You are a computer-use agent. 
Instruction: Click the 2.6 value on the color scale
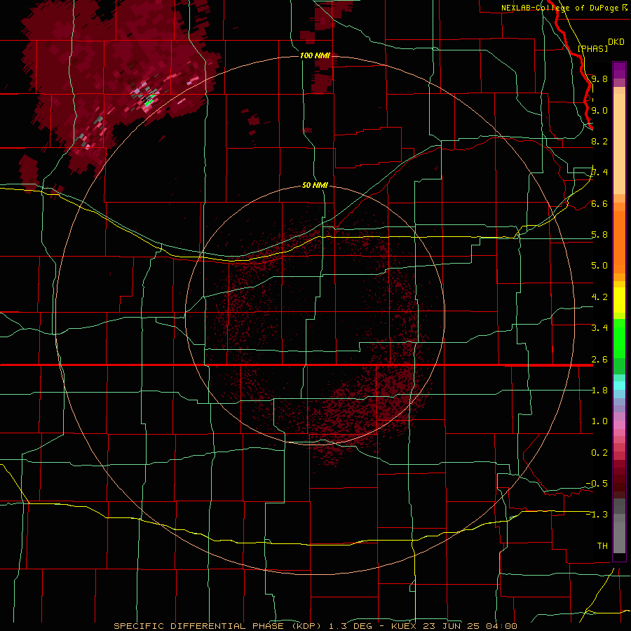(x=599, y=360)
